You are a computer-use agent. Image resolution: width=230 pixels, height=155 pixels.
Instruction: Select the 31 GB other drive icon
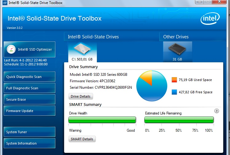click(x=177, y=52)
